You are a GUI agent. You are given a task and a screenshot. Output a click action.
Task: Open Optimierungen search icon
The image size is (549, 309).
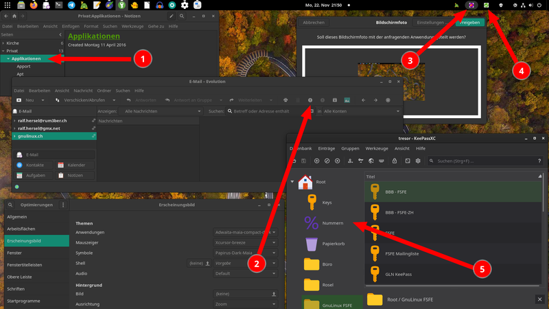tap(10, 205)
